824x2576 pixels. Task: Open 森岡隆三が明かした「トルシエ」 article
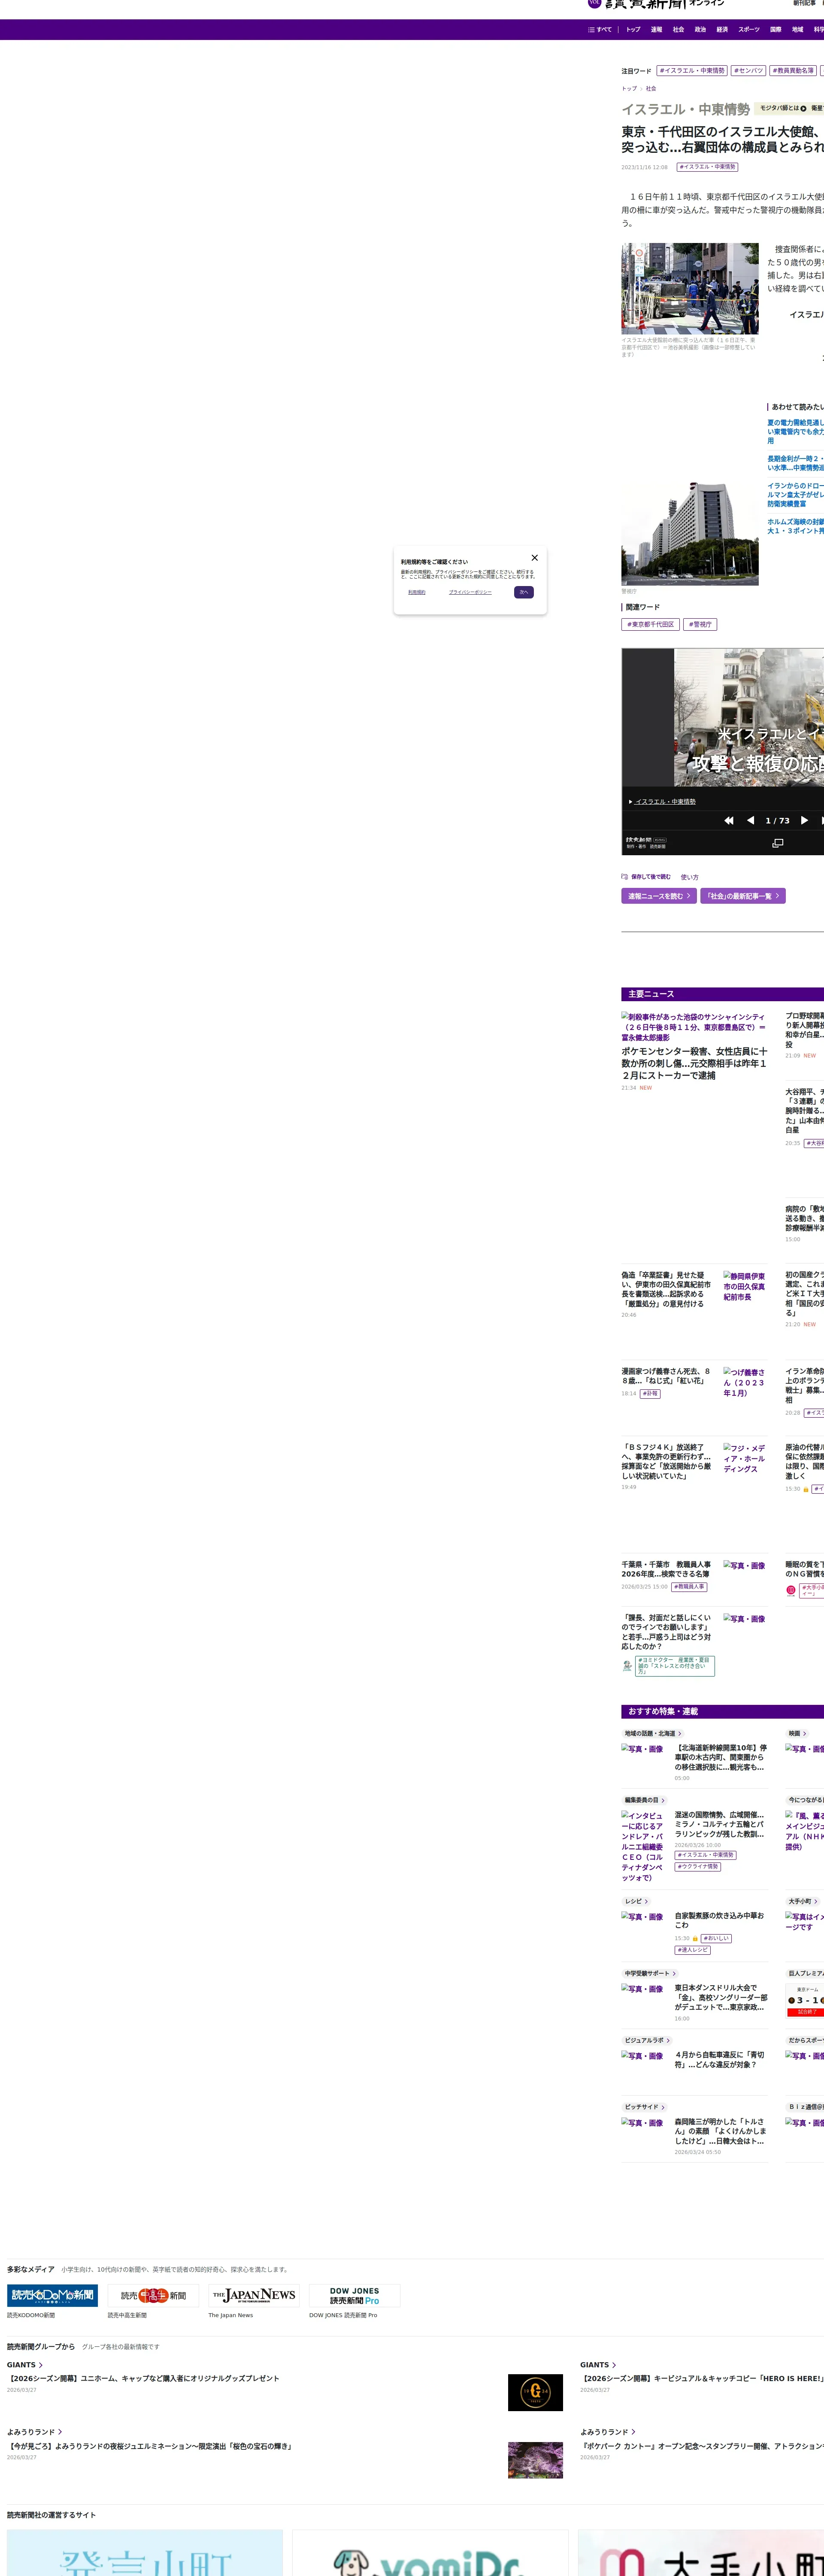click(721, 2131)
